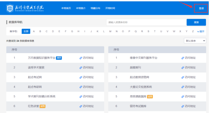This screenshot has width=209, height=113.
Task: Open 开馆时间 menu item
Action: pos(110,8)
